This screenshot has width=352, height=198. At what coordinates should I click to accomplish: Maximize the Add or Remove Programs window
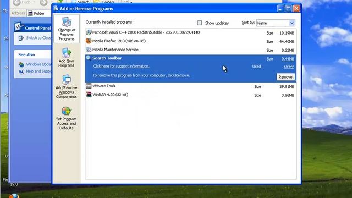pos(288,9)
